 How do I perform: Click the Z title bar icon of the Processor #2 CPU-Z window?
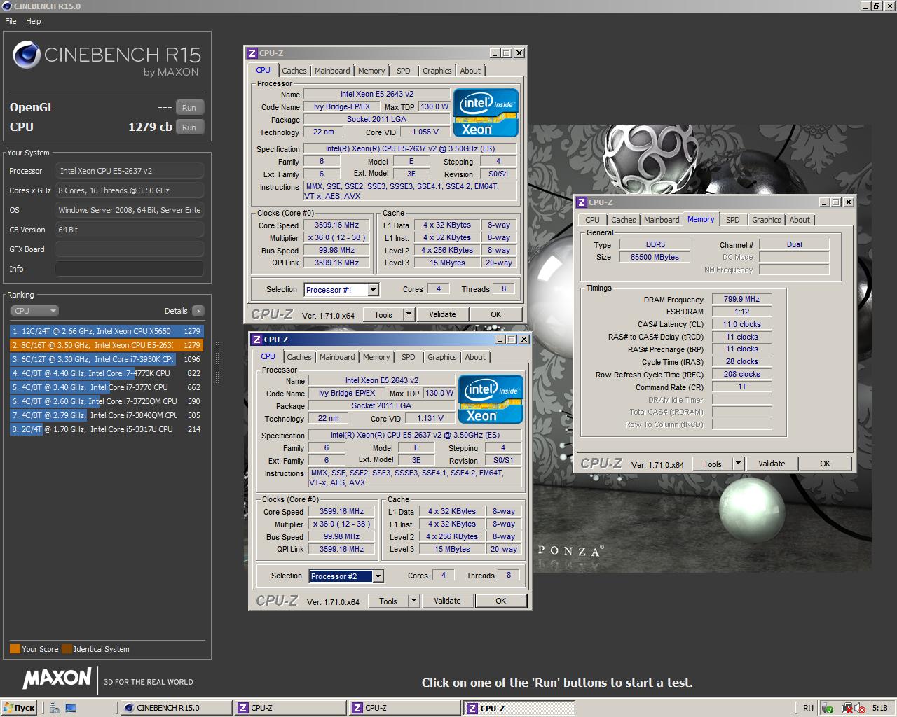pyautogui.click(x=256, y=340)
